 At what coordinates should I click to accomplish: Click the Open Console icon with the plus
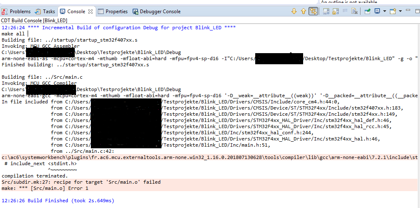click(x=393, y=11)
